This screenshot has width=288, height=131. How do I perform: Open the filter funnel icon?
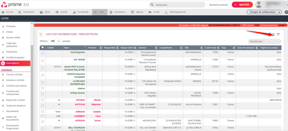point(278,34)
